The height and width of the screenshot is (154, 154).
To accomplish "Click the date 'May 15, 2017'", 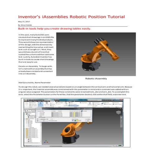I will point(24,21).
